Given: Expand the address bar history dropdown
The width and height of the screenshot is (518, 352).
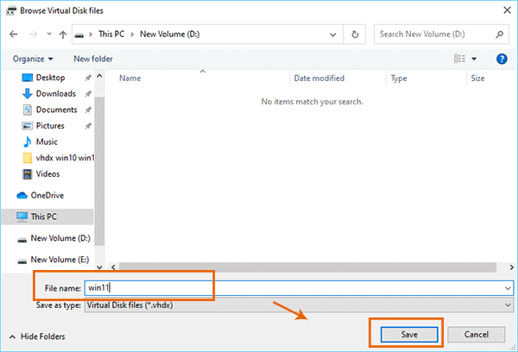Looking at the screenshot, I should click(x=333, y=35).
